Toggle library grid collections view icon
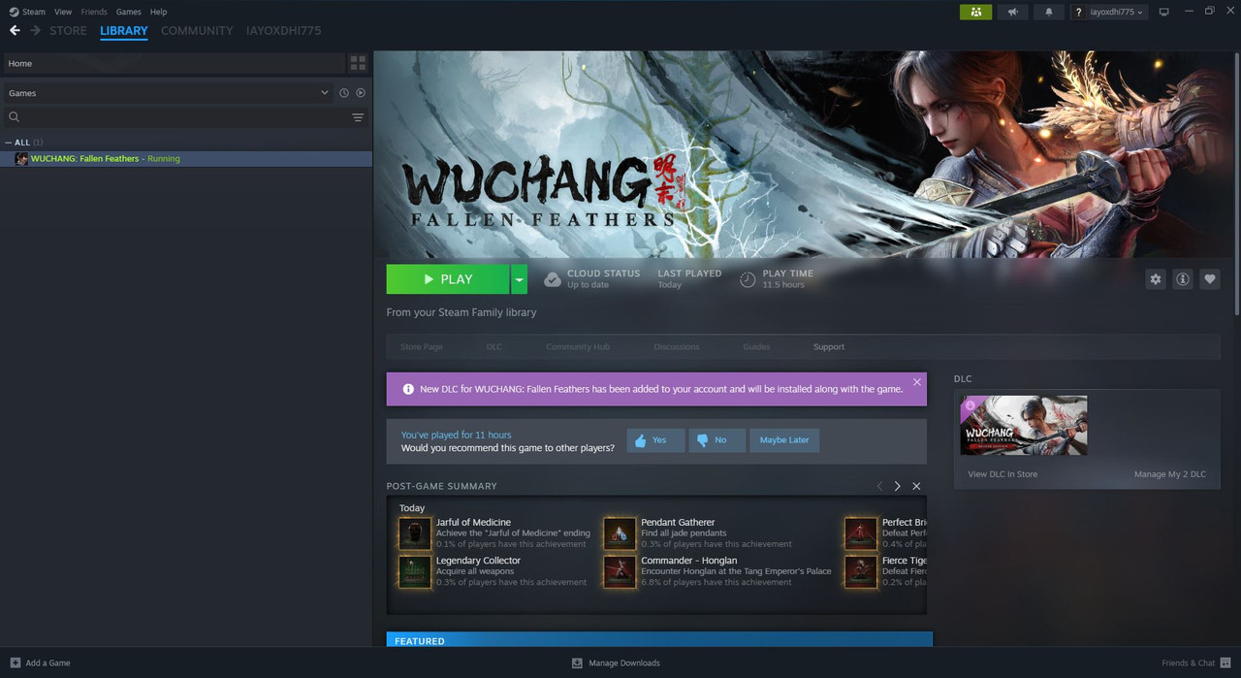The width and height of the screenshot is (1241, 678). coord(359,63)
